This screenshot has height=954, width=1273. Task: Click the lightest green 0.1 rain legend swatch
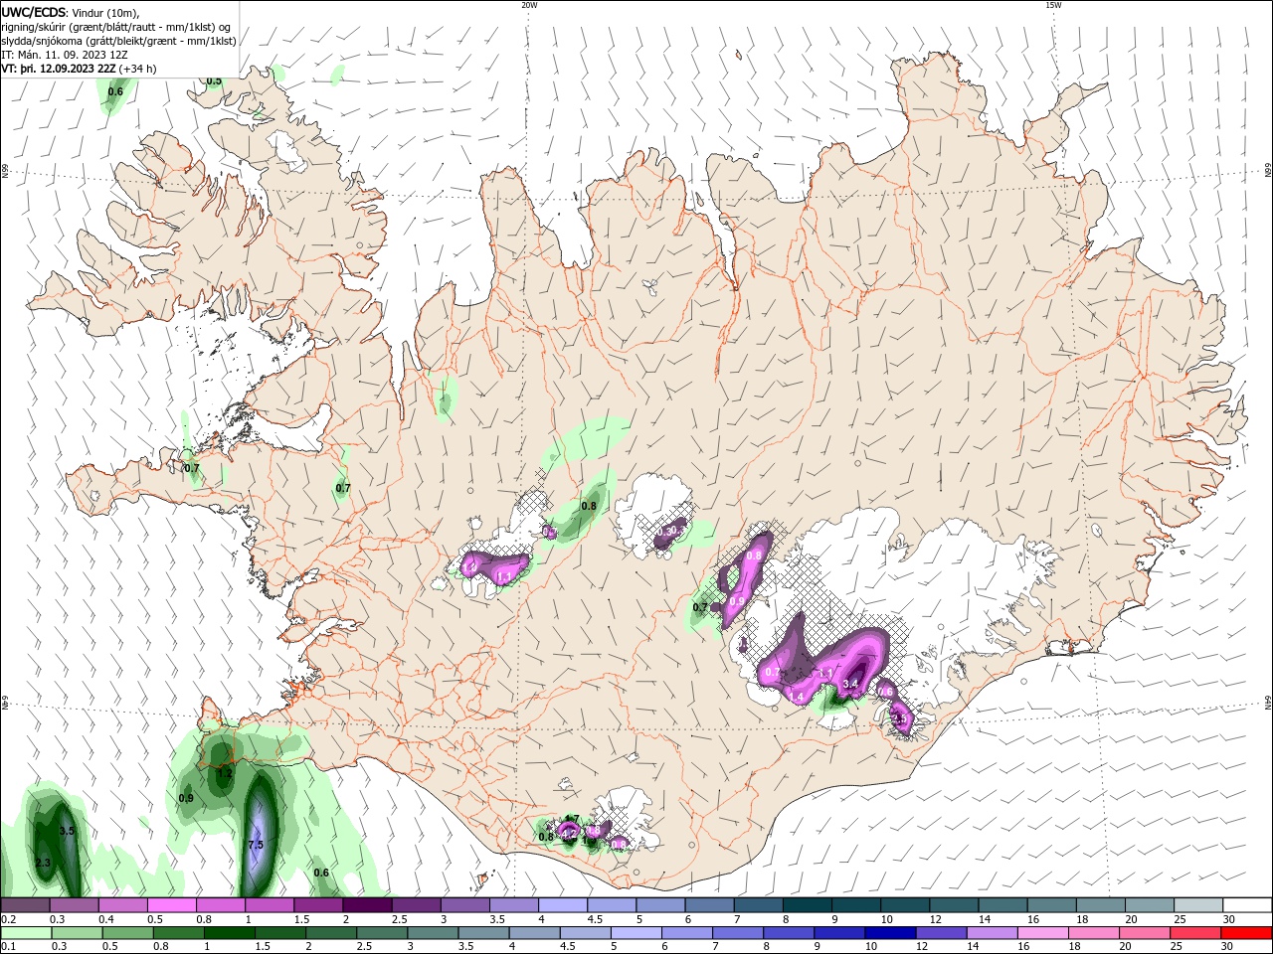pyautogui.click(x=26, y=933)
